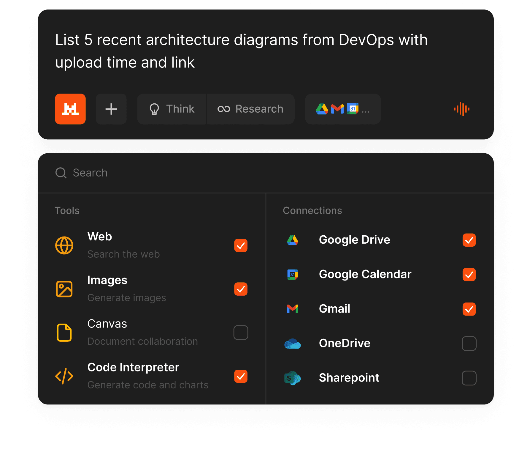This screenshot has width=530, height=449.
Task: Disable the Web search checkbox
Action: [241, 245]
